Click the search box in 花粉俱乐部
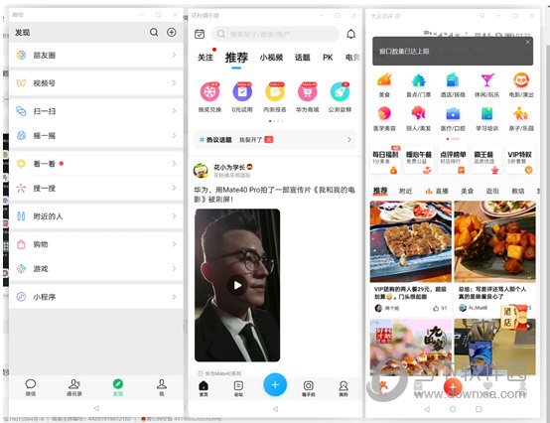This screenshot has width=550, height=423. [275, 34]
